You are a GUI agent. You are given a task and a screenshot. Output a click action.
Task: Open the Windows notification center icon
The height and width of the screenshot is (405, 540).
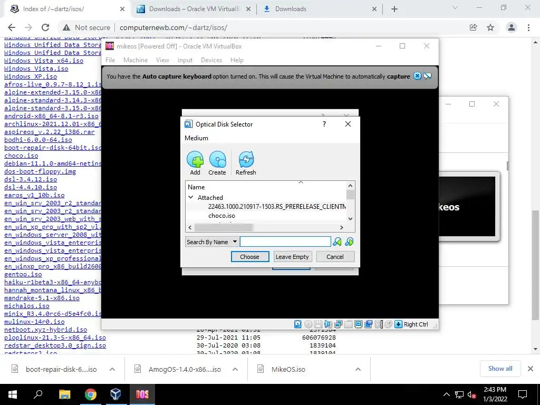point(523,394)
